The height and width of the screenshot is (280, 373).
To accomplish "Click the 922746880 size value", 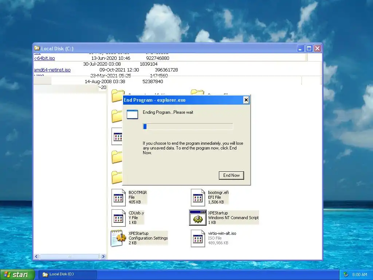I will (x=157, y=58).
